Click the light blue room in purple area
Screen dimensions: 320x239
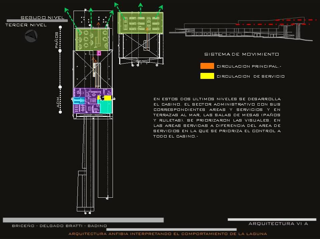79,101
